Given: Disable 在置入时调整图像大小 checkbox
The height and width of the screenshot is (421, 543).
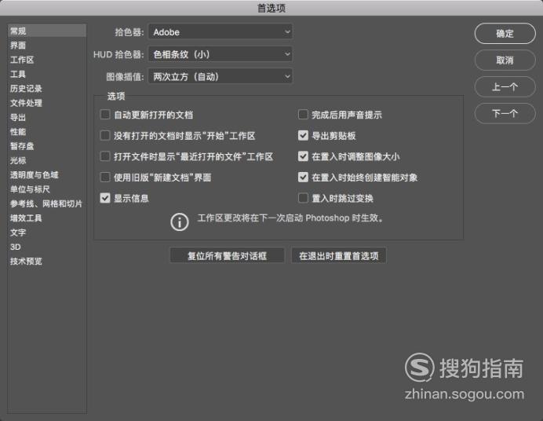Looking at the screenshot, I should pos(303,156).
